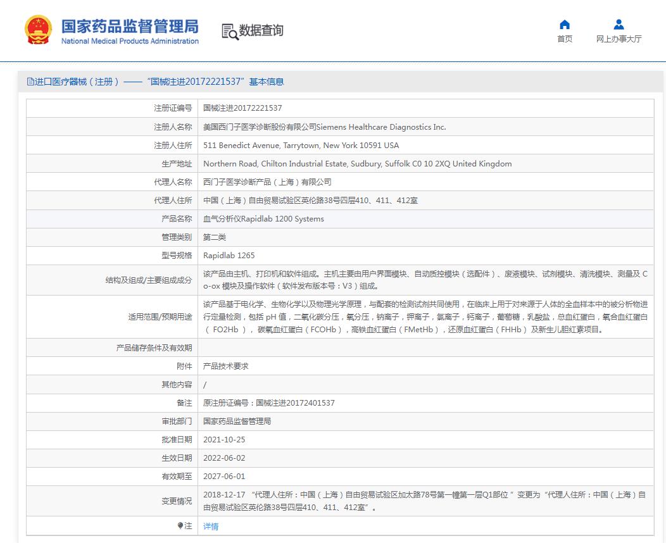Click the national emblem logo

pos(38,30)
